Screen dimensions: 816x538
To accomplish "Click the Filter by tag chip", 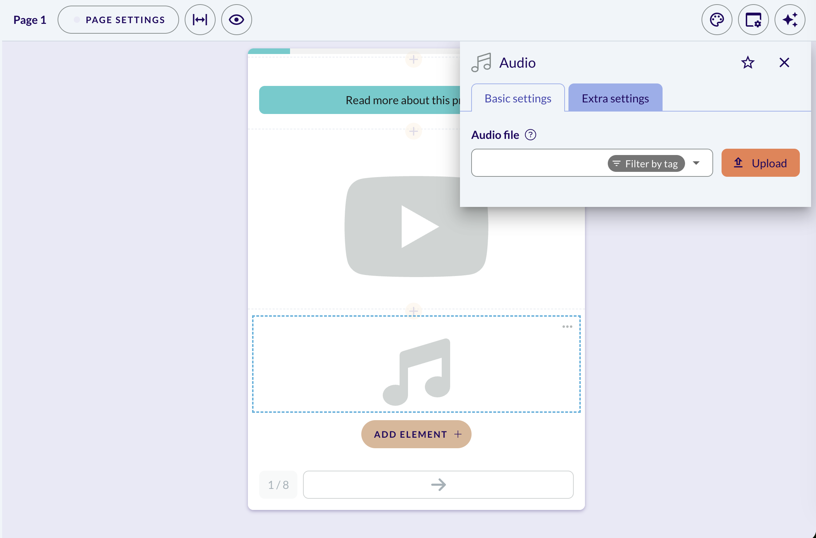I will click(646, 163).
